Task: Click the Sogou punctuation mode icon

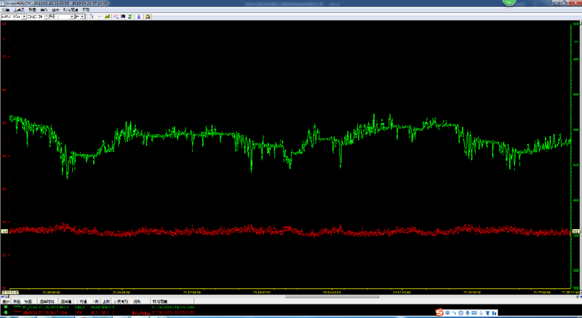Action: coord(454,313)
